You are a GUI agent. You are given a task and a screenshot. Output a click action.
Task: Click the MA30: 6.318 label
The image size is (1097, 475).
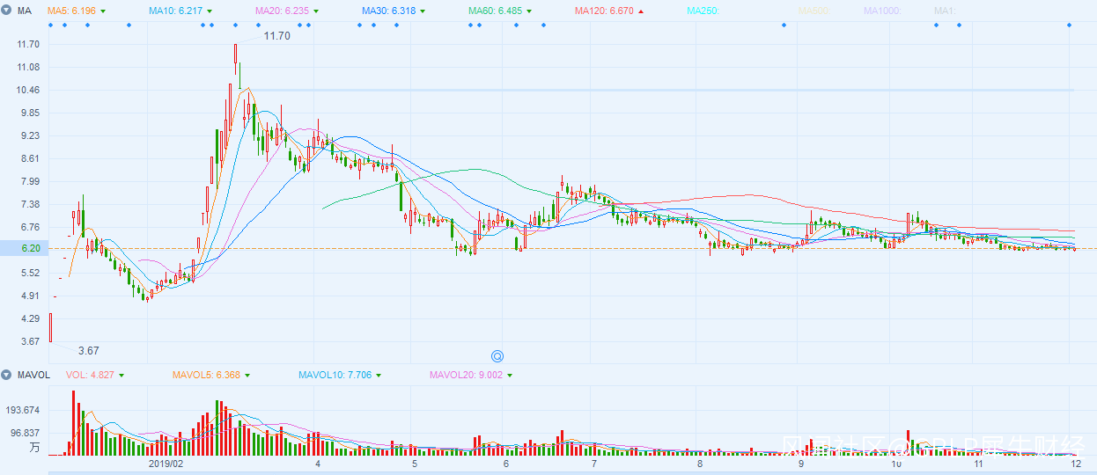point(387,11)
